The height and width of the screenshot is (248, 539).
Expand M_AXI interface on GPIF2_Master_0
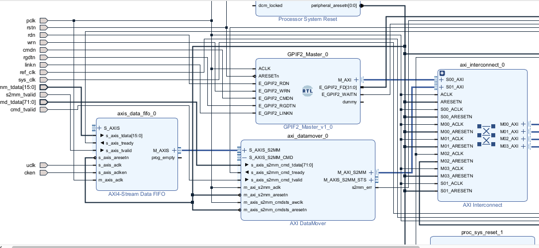click(x=356, y=80)
